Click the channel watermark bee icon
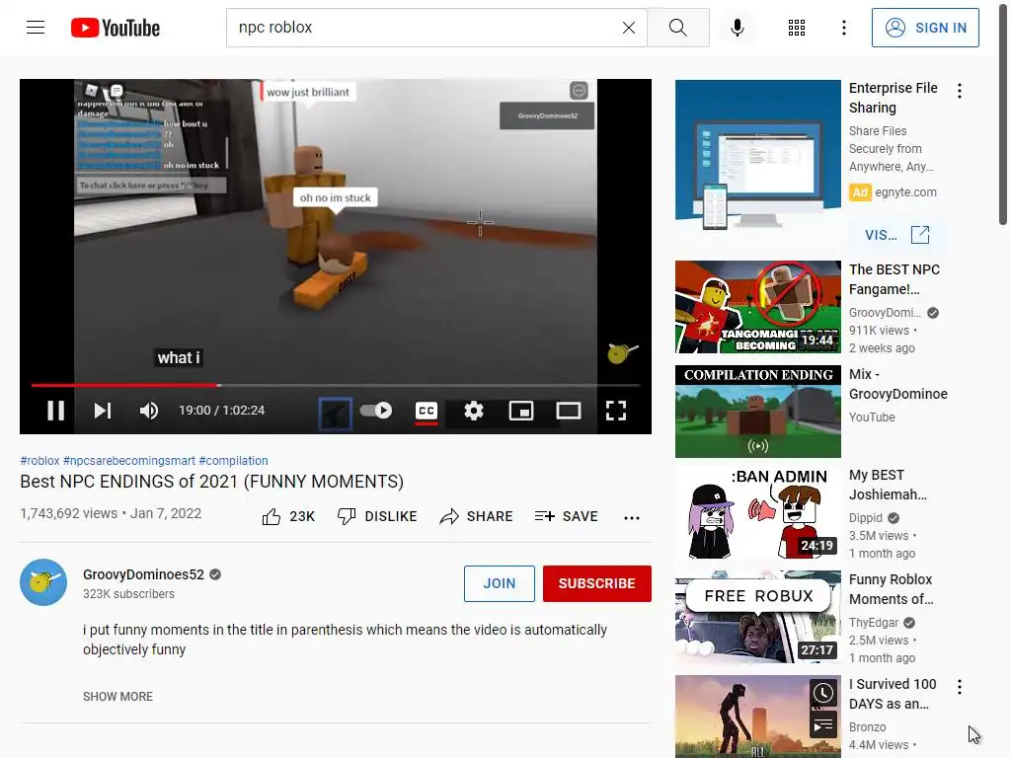This screenshot has width=1011, height=758. tap(622, 352)
